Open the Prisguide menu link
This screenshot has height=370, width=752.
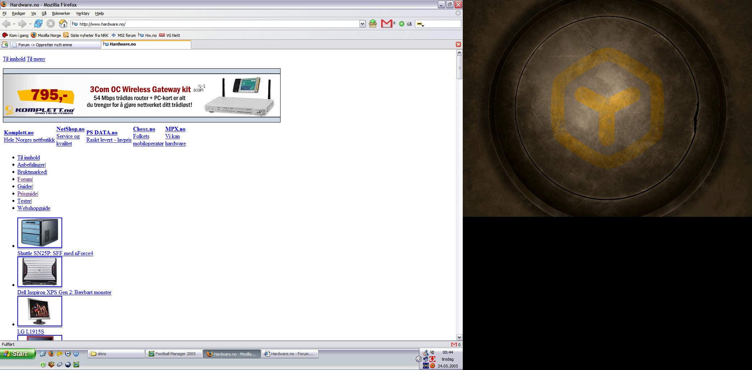tap(27, 194)
